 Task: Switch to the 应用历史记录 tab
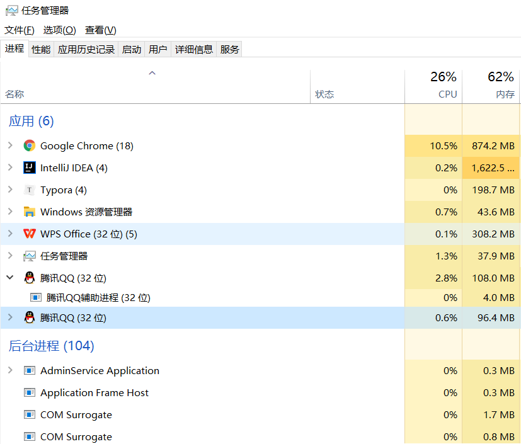[x=86, y=50]
